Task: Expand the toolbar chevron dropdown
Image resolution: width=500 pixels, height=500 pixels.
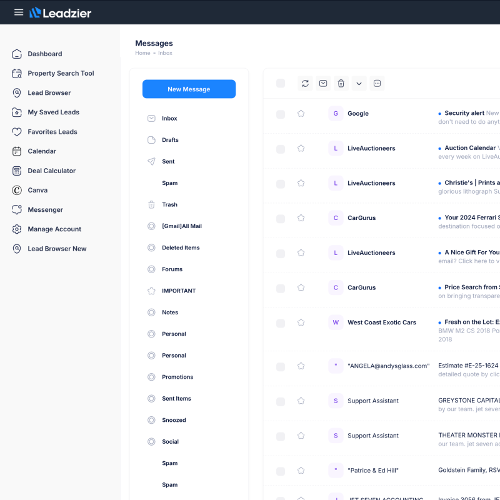Action: click(359, 83)
